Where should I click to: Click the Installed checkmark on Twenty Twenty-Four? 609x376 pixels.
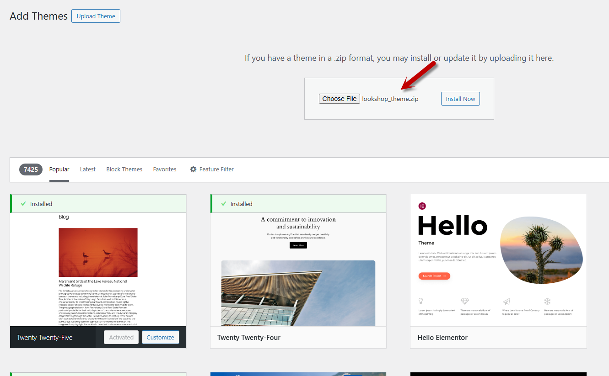tap(224, 204)
